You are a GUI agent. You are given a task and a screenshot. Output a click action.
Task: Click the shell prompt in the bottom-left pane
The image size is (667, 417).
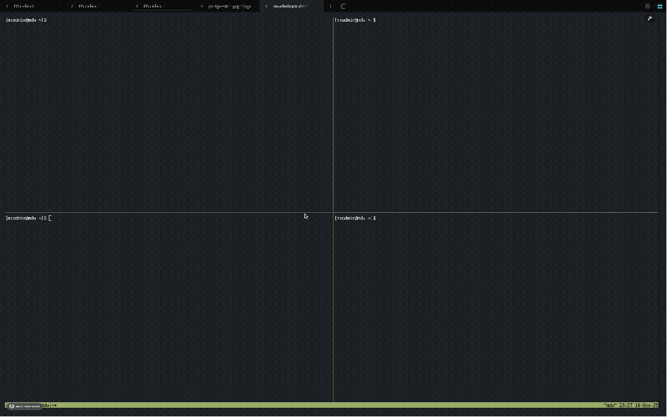pyautogui.click(x=26, y=218)
